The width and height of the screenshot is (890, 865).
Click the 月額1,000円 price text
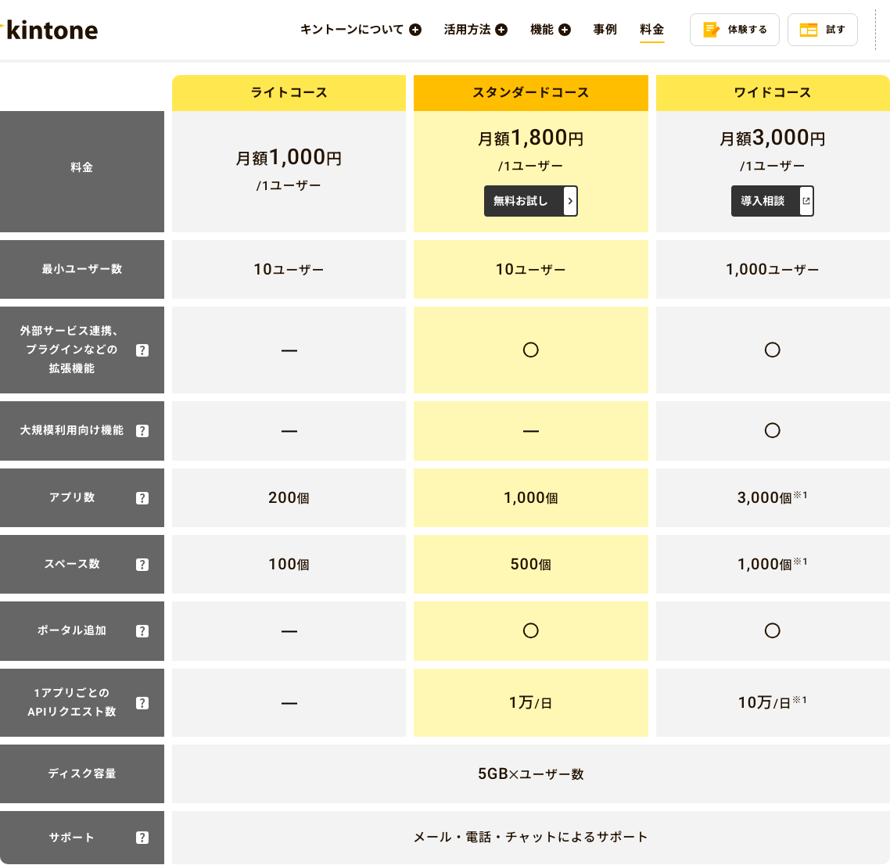(x=289, y=157)
